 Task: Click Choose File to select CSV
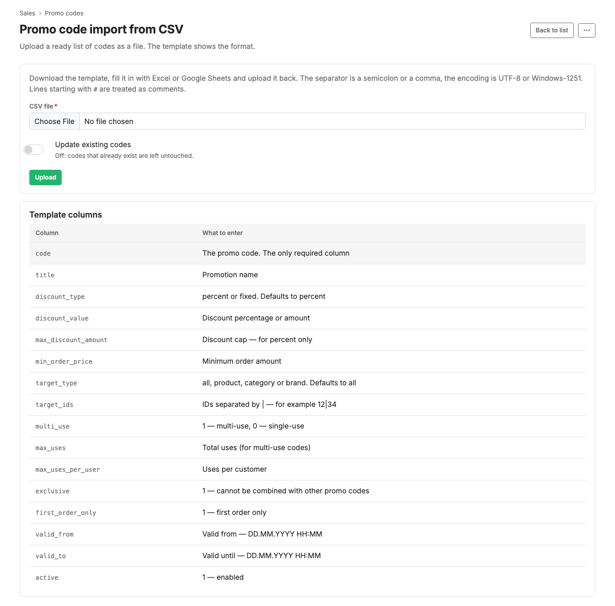(55, 121)
